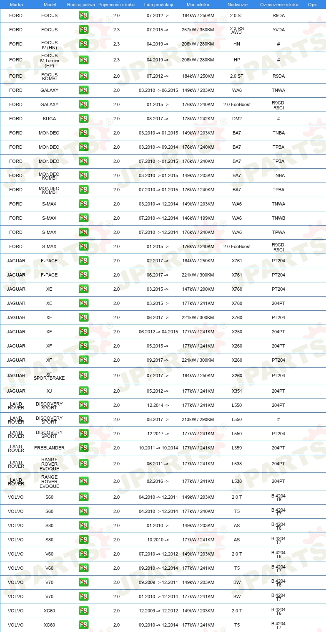The height and width of the screenshot is (632, 326).
Task: Click the HN body cell
Action: [x=237, y=44]
